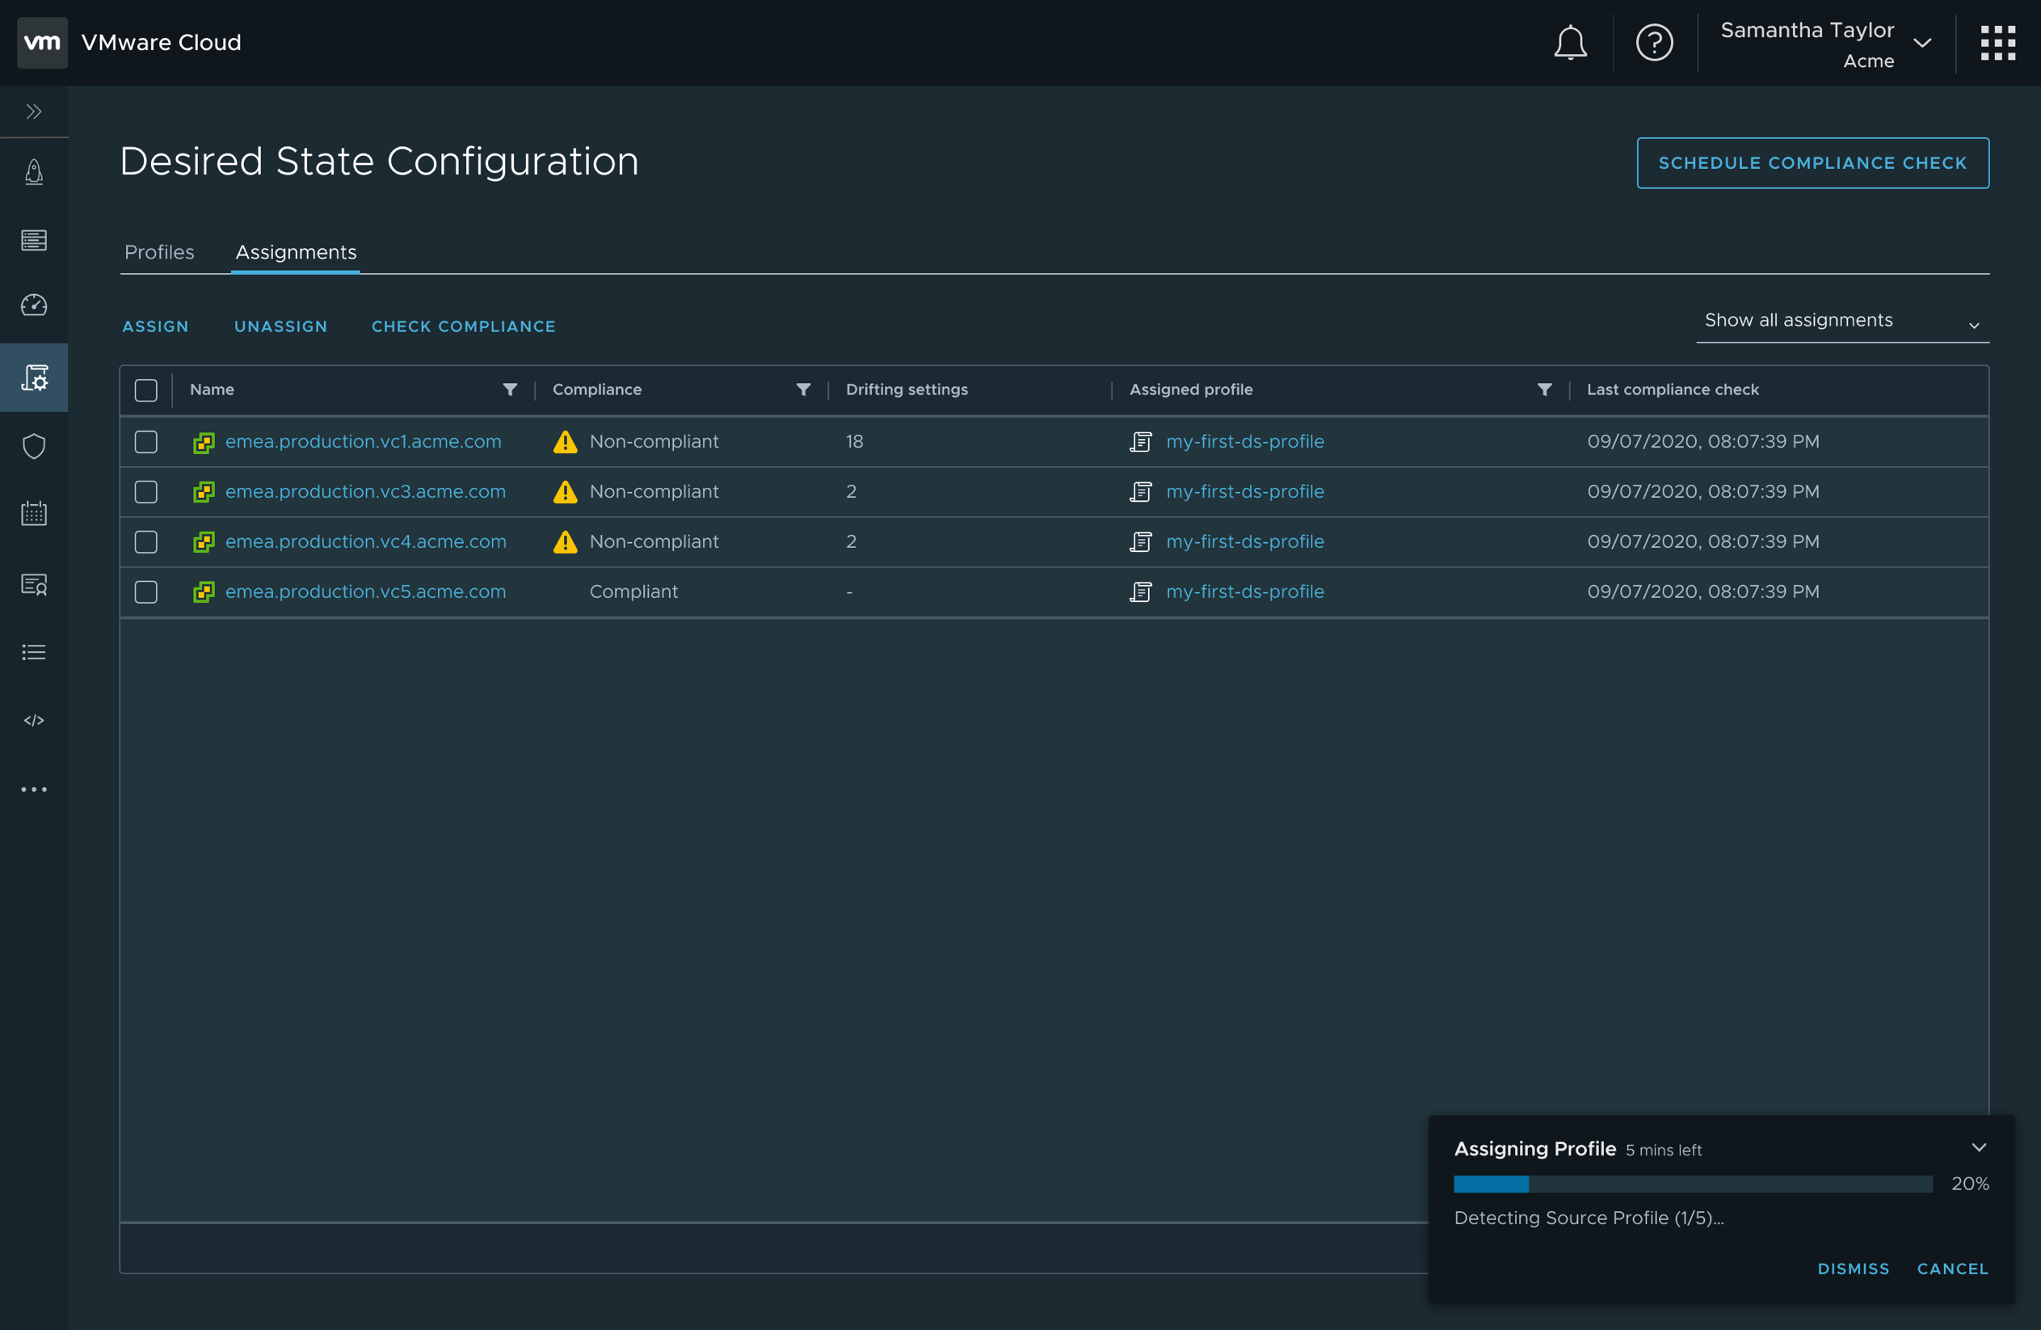Click the Last compliance check column header

pyautogui.click(x=1673, y=389)
